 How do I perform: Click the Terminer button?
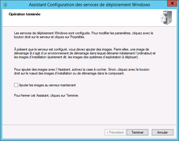(x=137, y=132)
